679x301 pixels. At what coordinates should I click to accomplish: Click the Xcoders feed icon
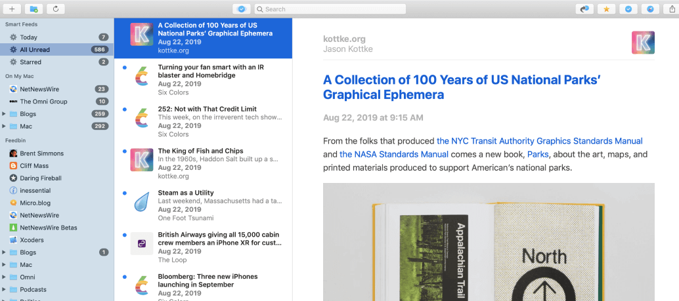click(x=13, y=240)
